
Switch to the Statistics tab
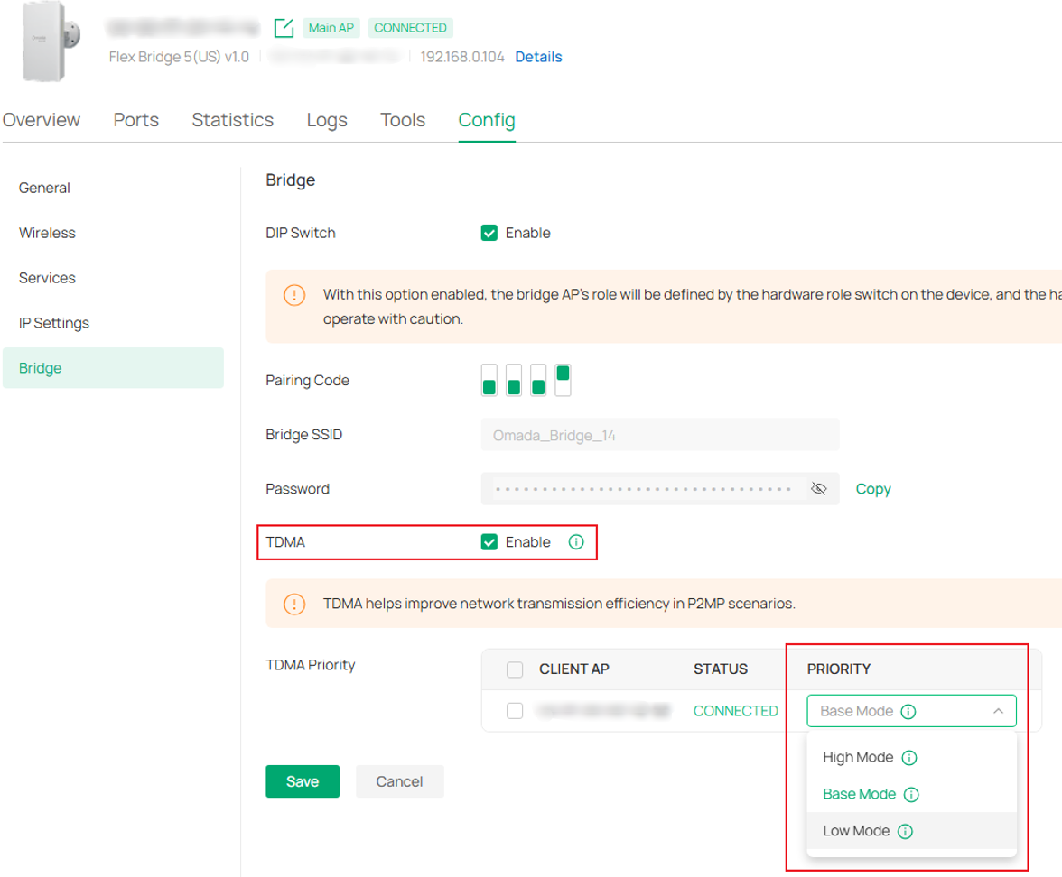(x=232, y=120)
